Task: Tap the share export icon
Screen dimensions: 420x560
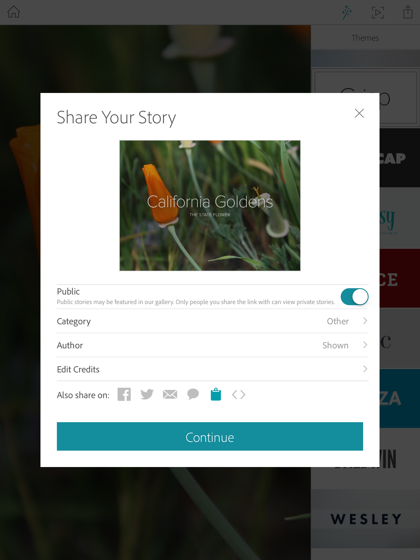Action: (408, 12)
